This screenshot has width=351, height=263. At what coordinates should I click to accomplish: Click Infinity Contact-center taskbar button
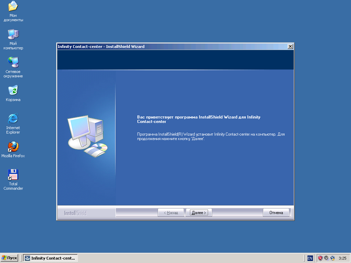51,258
